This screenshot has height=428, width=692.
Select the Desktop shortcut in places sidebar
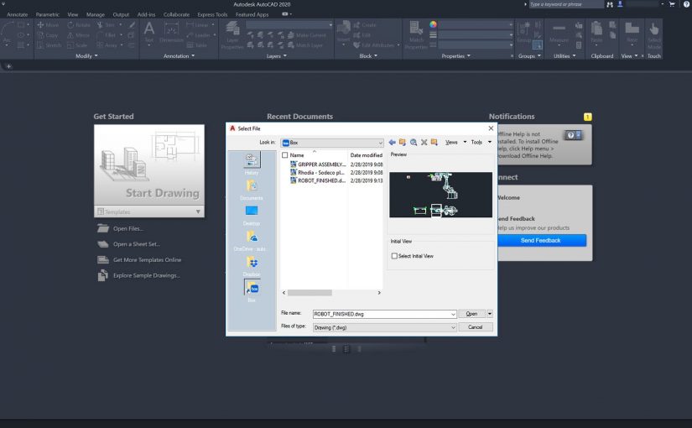[252, 216]
